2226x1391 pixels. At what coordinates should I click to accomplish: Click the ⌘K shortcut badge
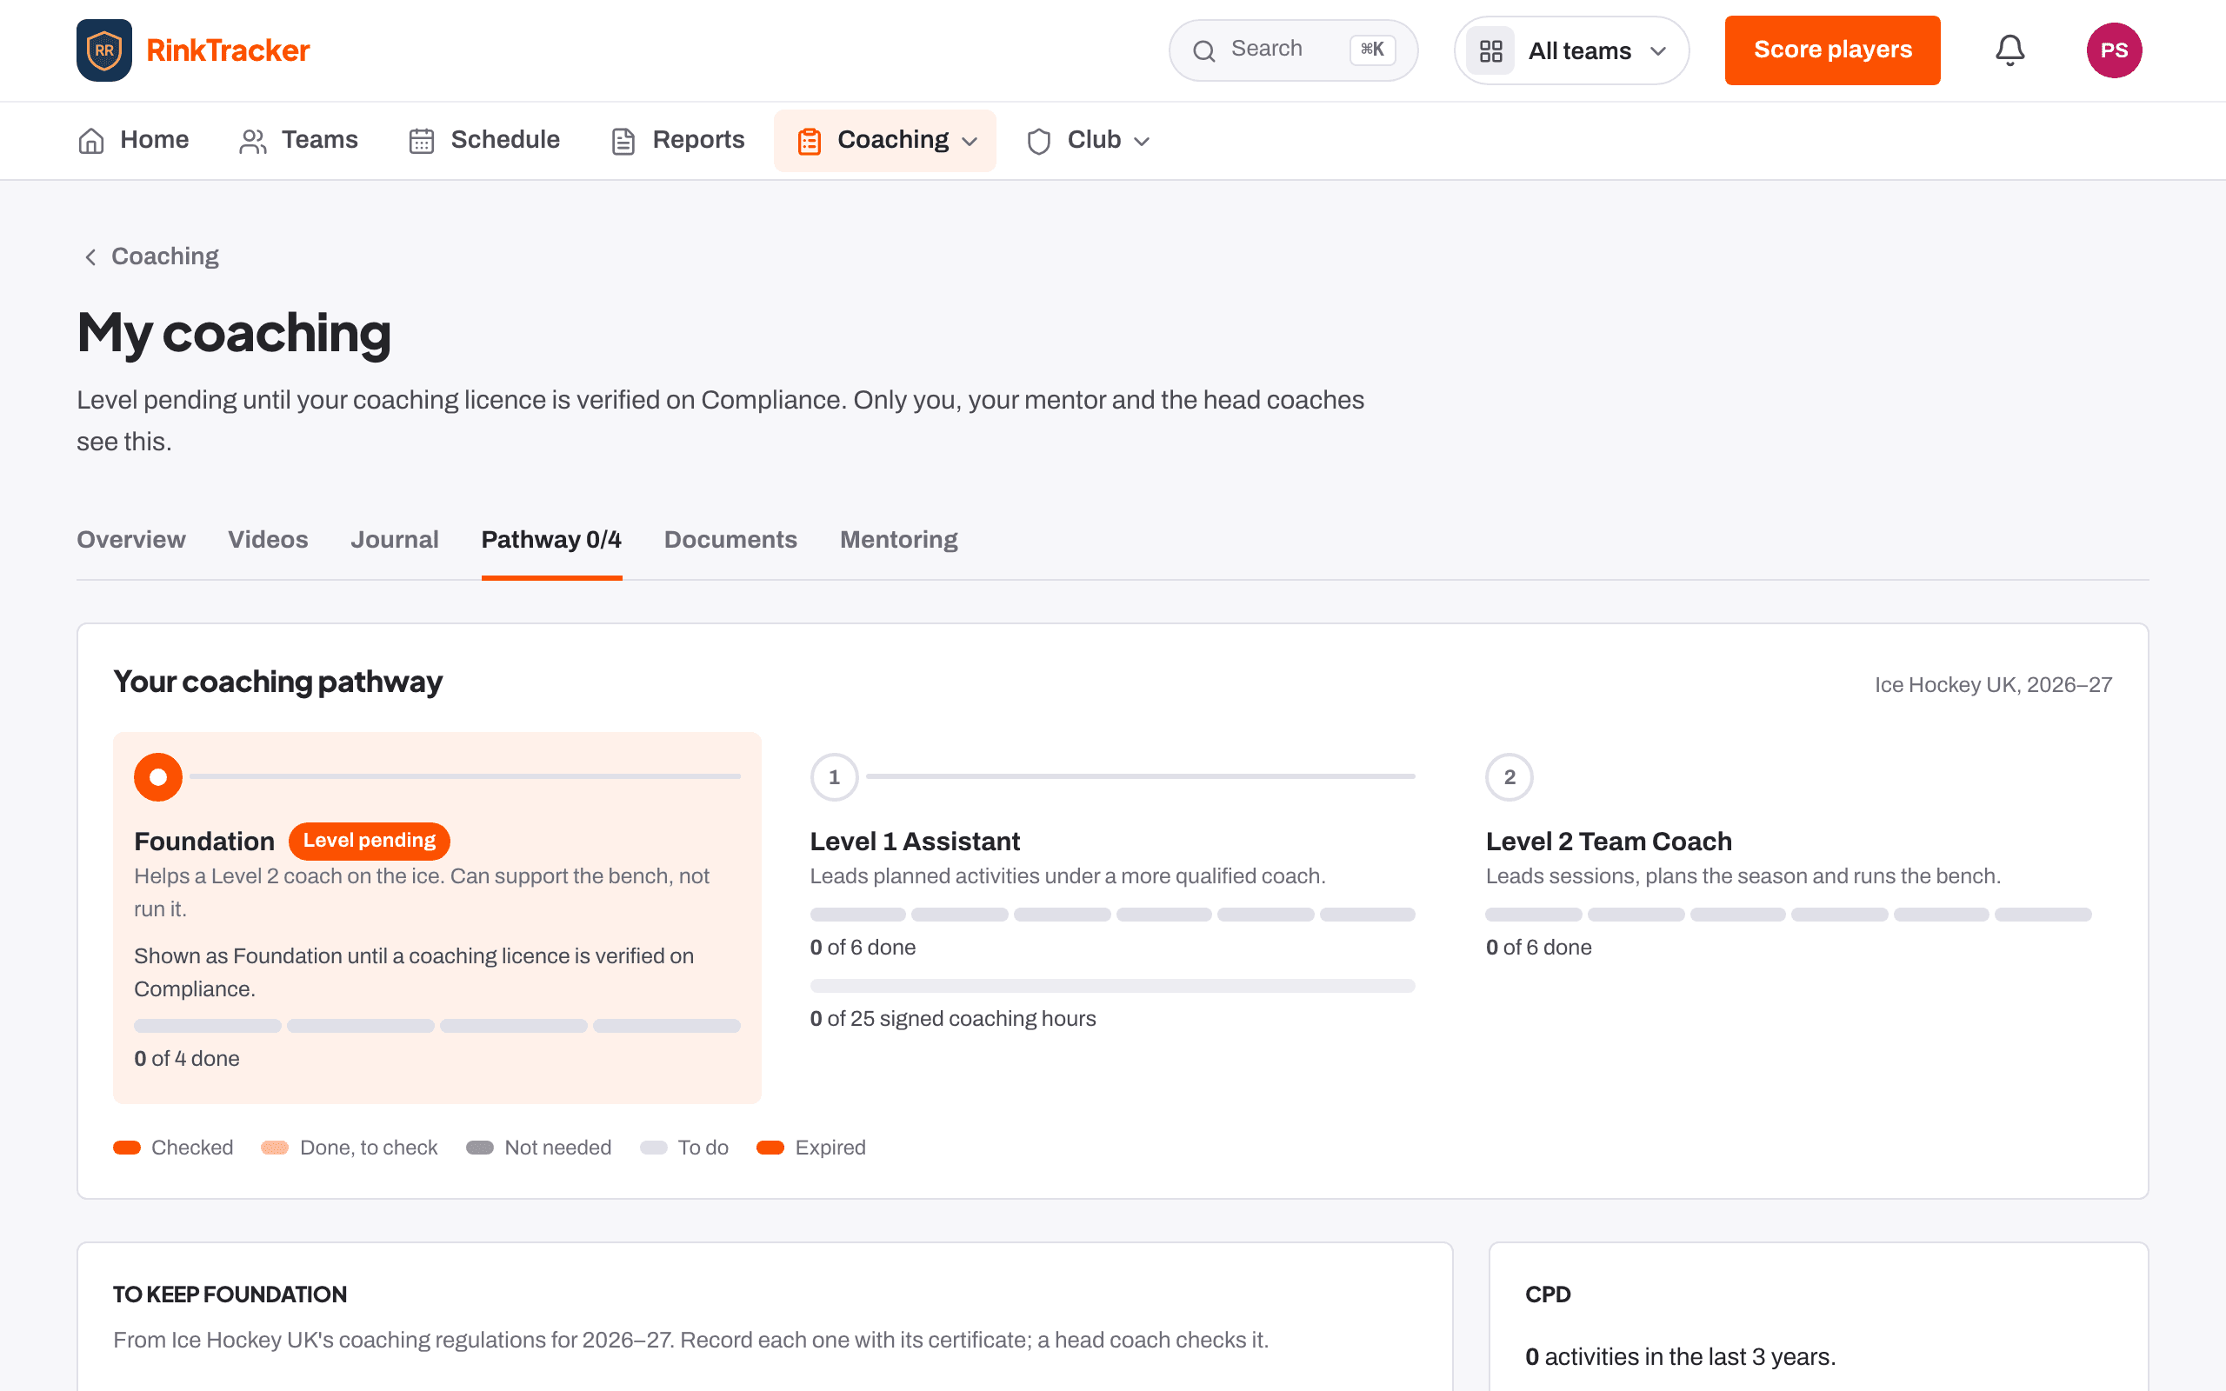point(1371,50)
